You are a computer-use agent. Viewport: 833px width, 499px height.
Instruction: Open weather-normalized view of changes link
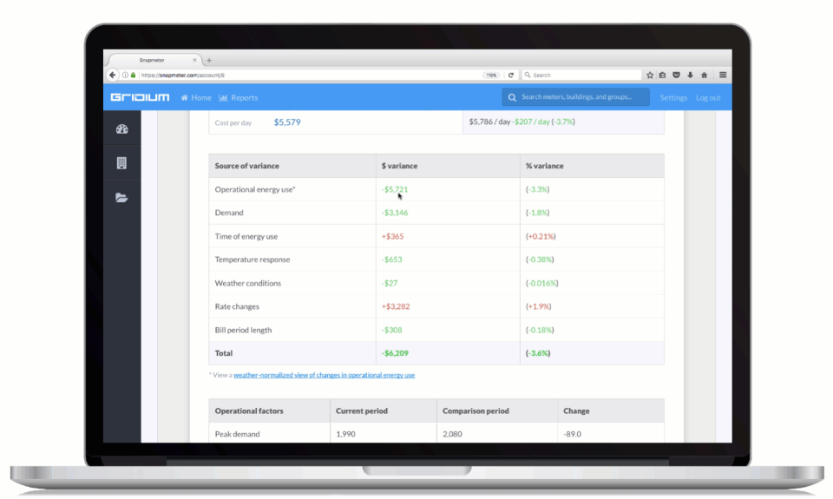tap(324, 375)
